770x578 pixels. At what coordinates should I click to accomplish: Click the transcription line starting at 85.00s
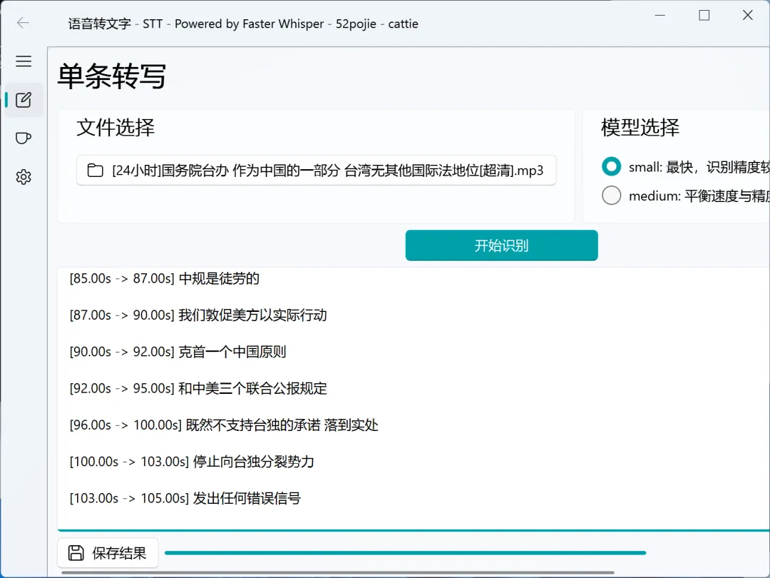point(164,279)
